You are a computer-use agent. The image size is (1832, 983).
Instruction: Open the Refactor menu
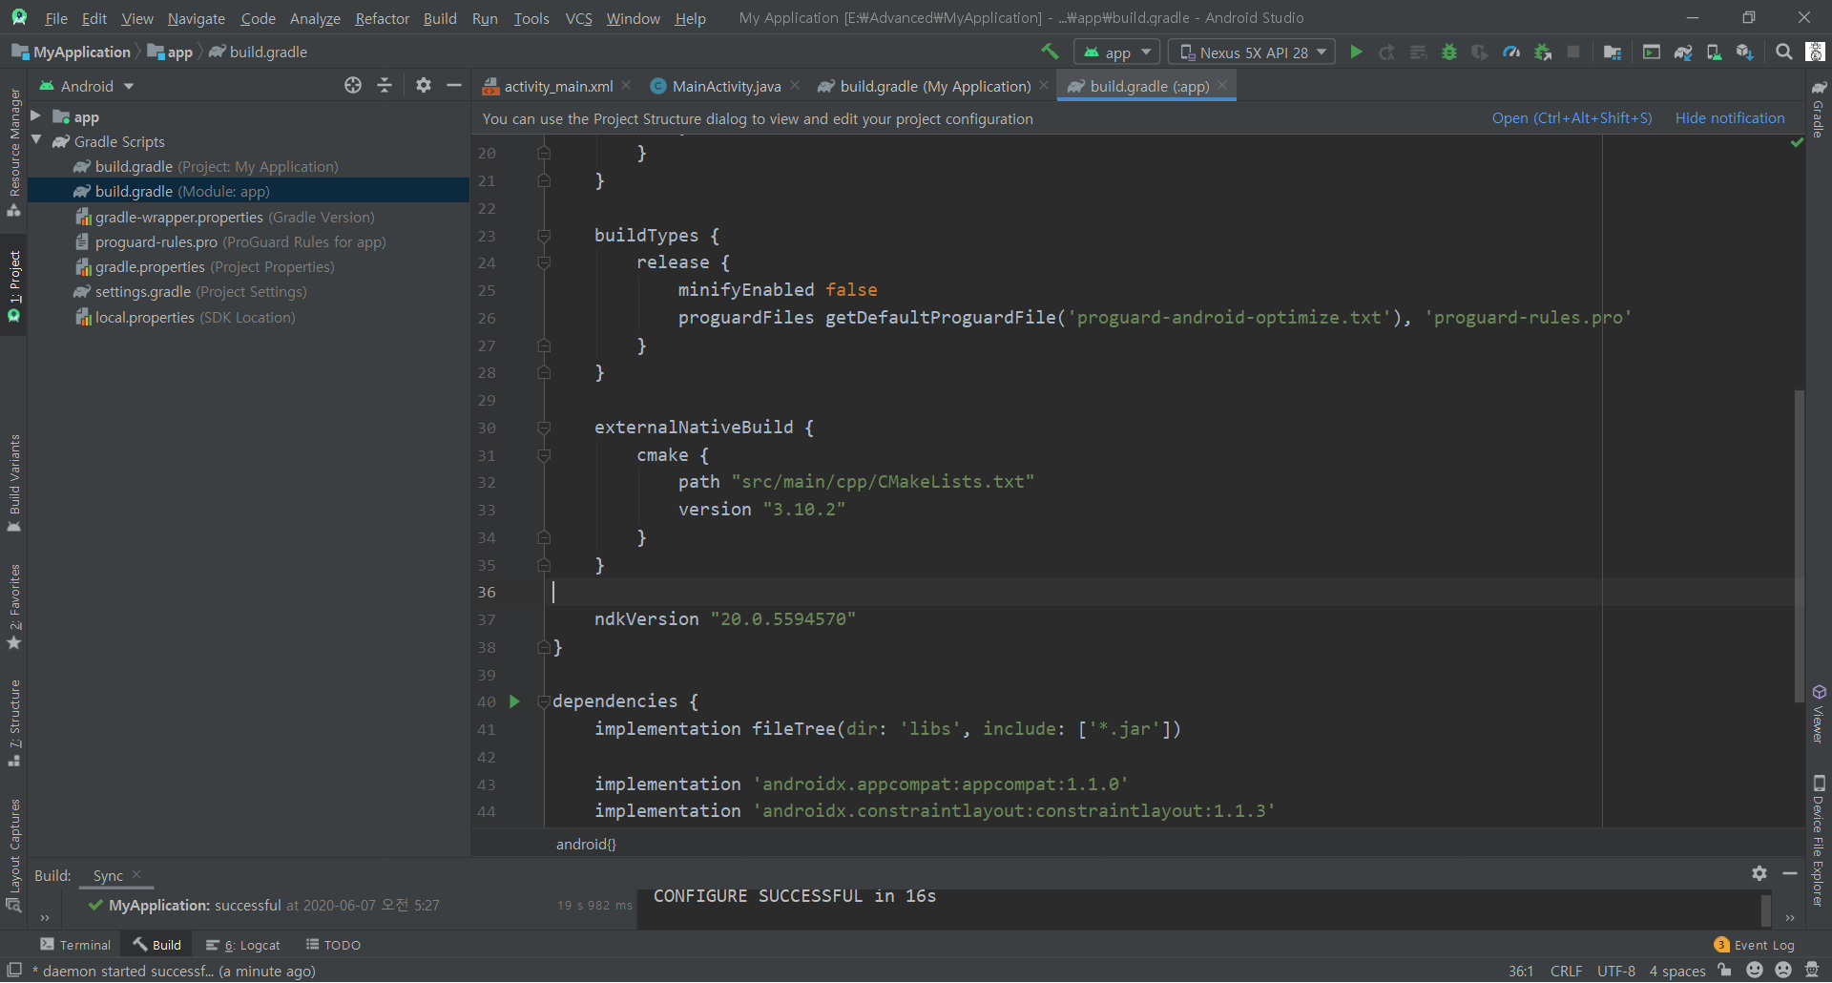tap(382, 18)
